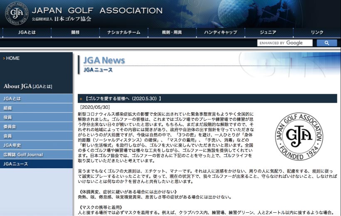Screen dimensions: 341x216
Task: Open JGA年史 in the sidebar
Action: click(x=12, y=145)
